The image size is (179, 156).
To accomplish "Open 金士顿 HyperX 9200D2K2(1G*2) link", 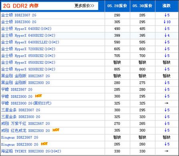I will [x=28, y=69].
